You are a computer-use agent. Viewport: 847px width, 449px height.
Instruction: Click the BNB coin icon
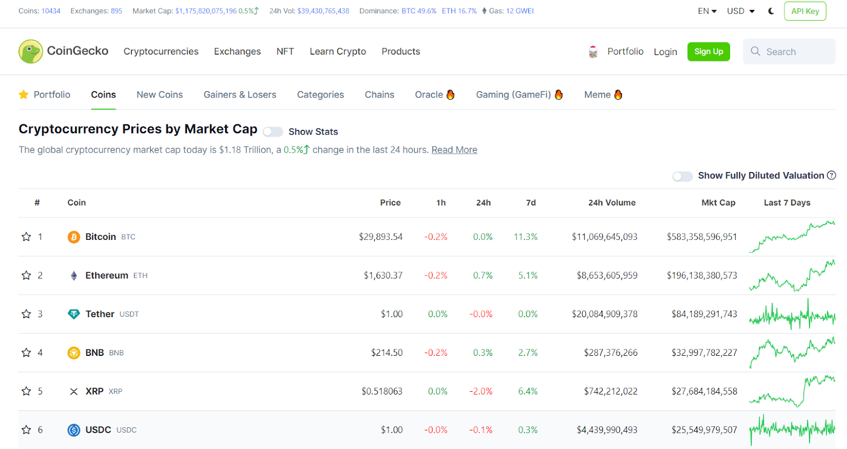click(74, 353)
